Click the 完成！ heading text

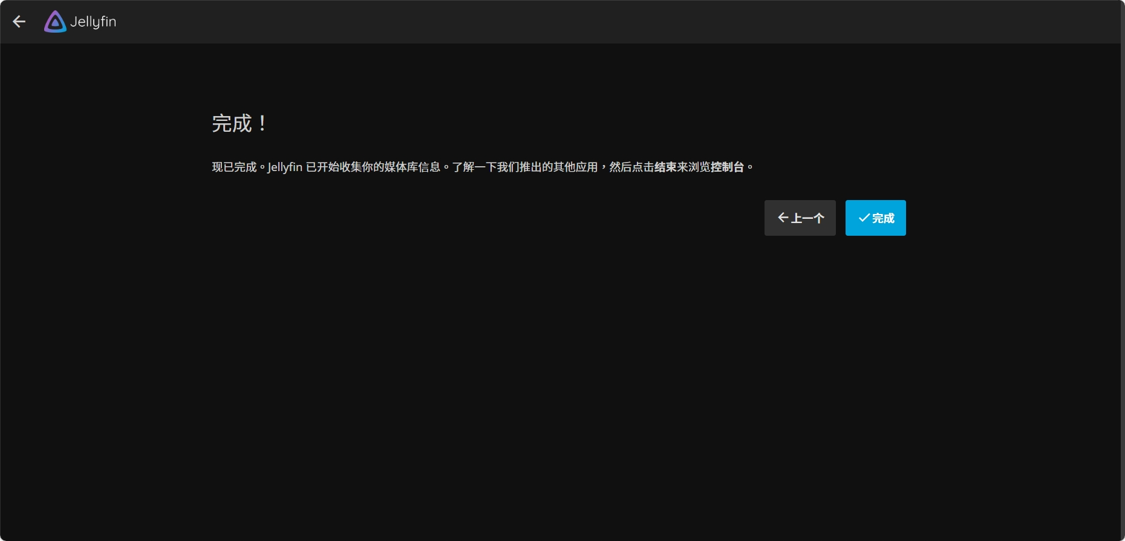(240, 123)
